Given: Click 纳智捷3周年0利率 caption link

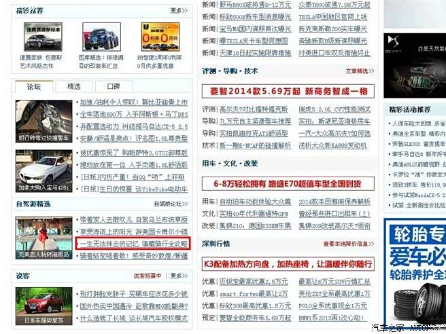Looking at the screenshot, I should point(160,62).
